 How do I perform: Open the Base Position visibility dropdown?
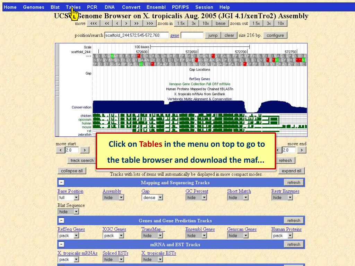click(x=68, y=197)
